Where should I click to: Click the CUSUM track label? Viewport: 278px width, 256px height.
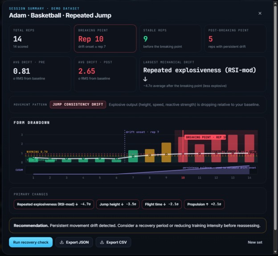point(19,170)
